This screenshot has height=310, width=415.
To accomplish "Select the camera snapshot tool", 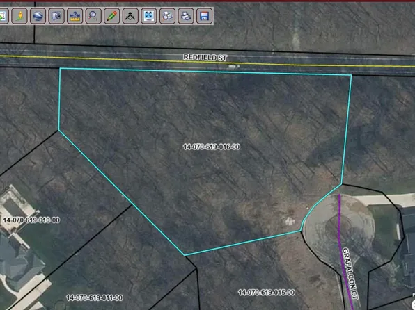I will coord(56,16).
